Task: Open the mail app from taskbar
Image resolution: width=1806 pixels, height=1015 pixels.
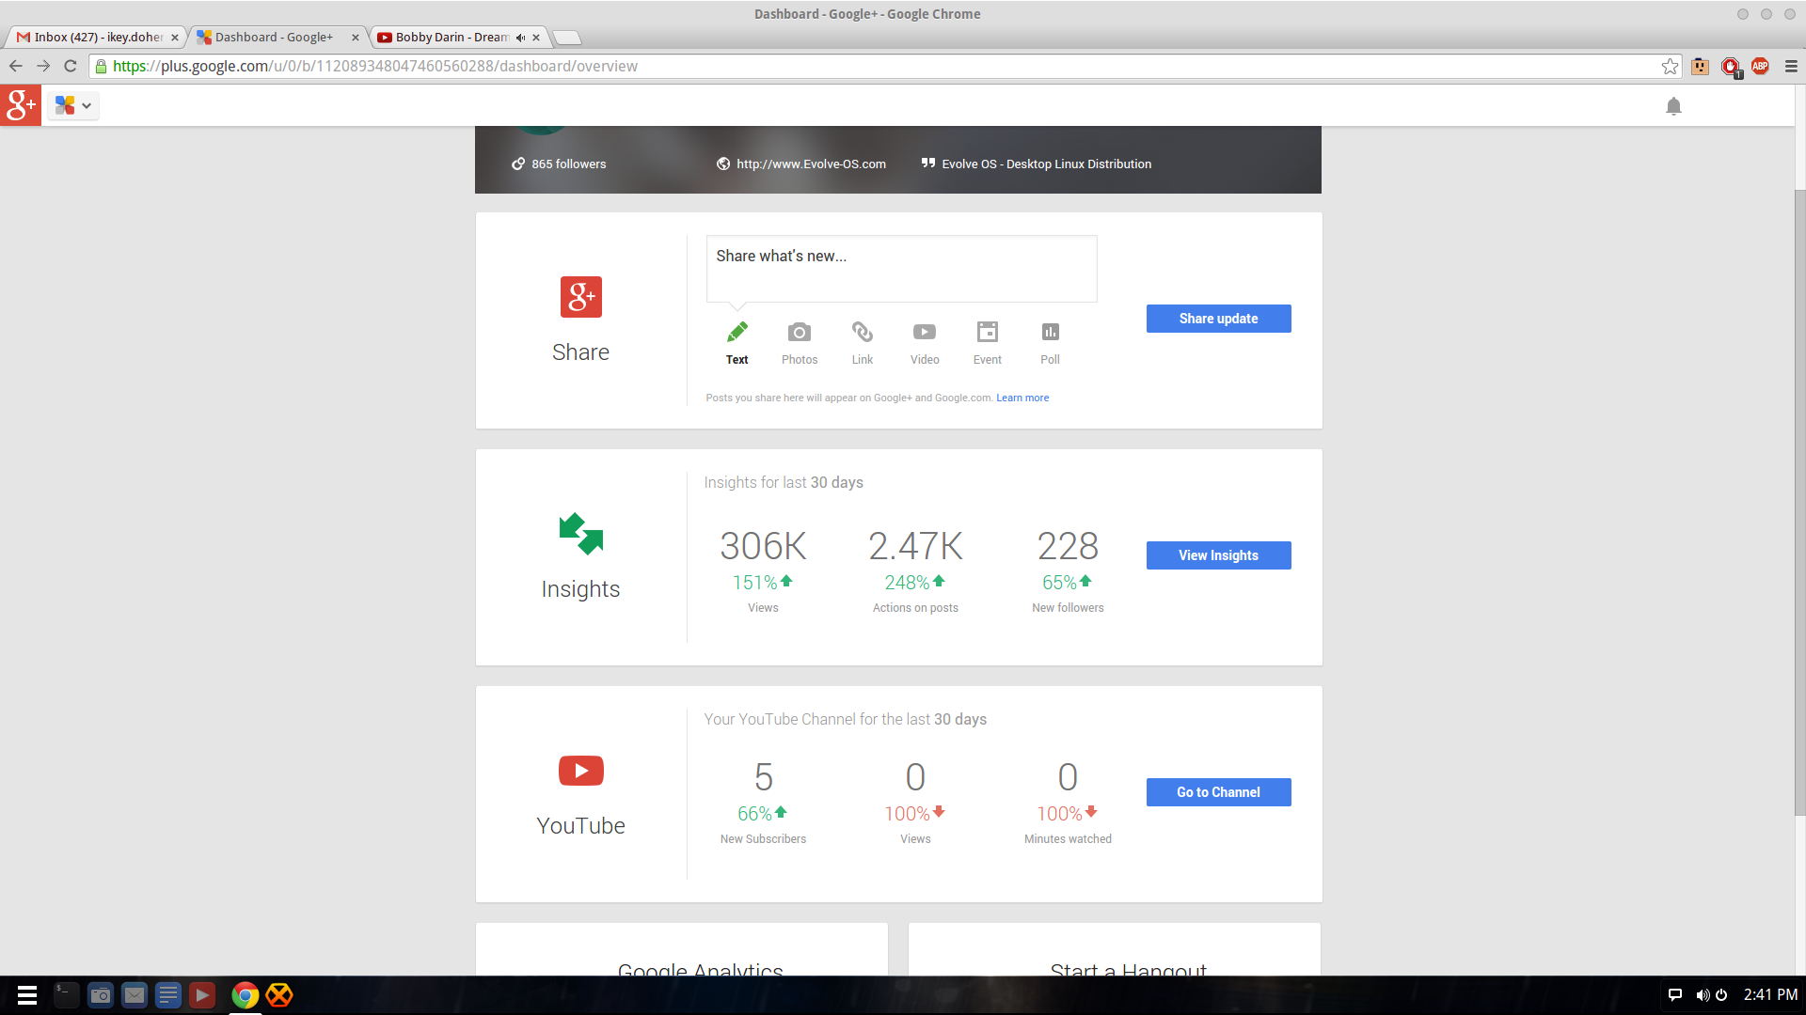Action: (x=135, y=995)
